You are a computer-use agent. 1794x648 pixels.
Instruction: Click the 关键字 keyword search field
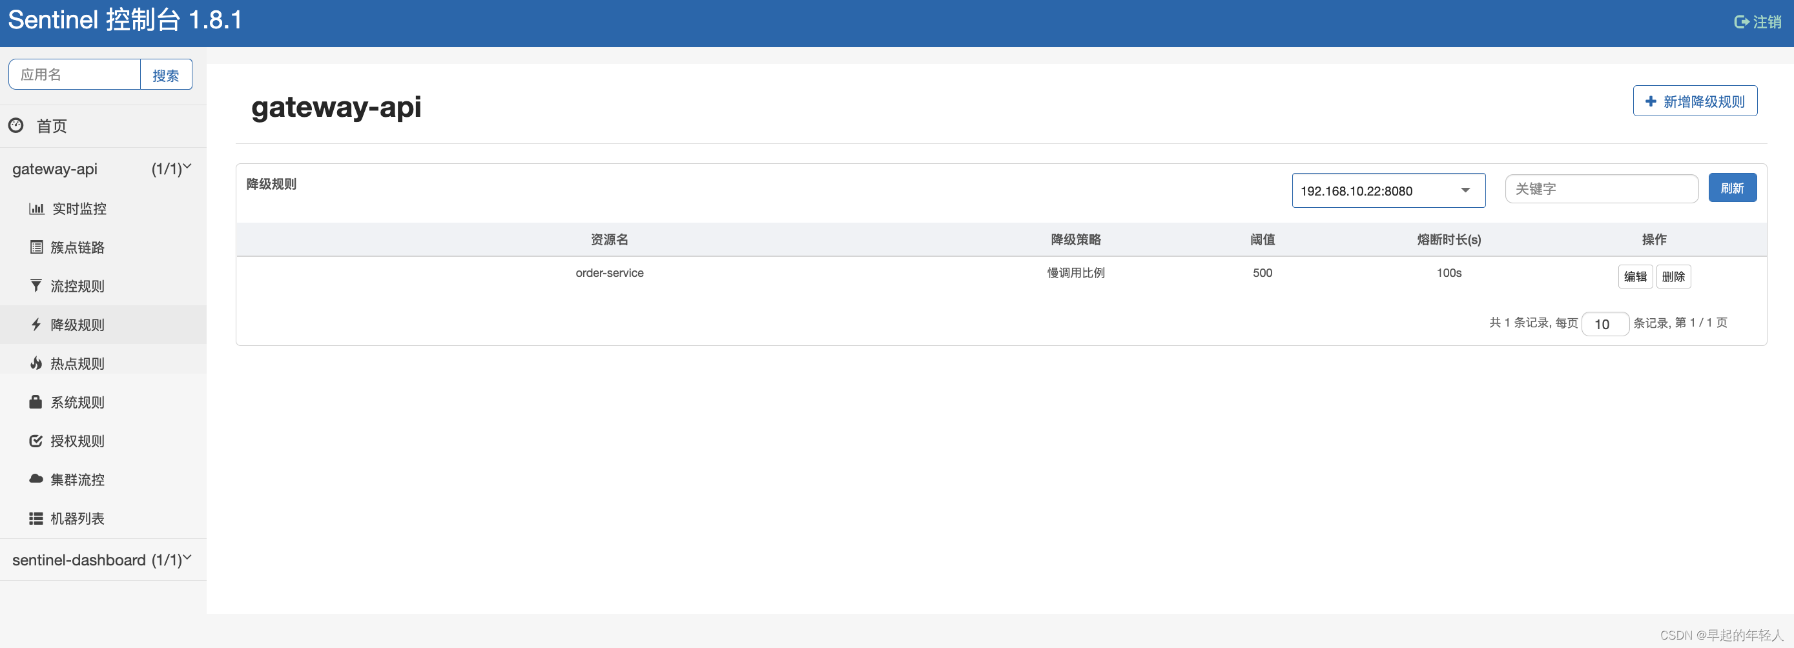[1601, 188]
